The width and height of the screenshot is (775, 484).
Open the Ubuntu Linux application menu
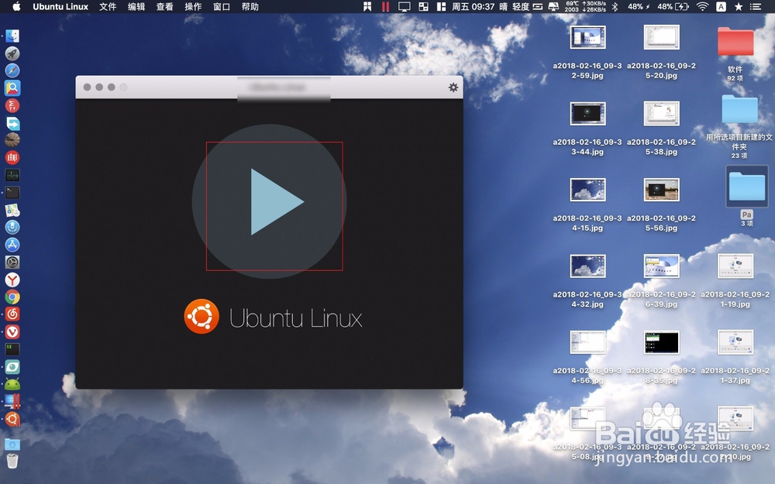pos(60,6)
